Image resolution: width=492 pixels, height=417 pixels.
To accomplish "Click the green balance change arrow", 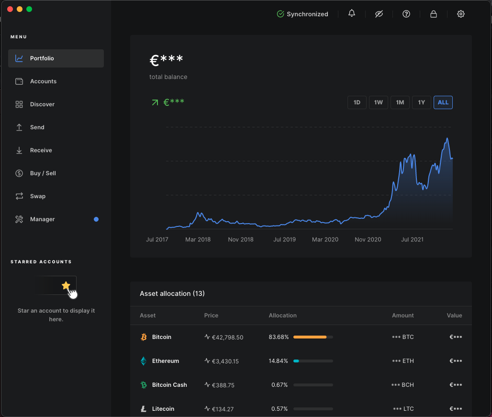I will pos(155,102).
